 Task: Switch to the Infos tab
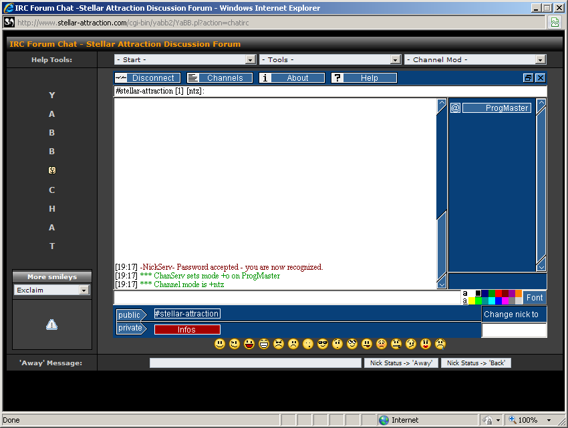(187, 329)
